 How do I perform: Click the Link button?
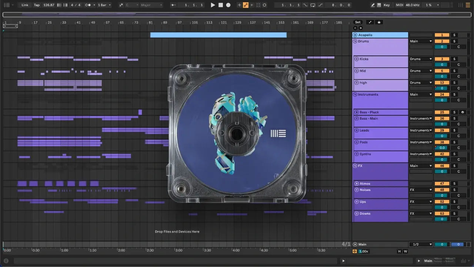point(25,5)
